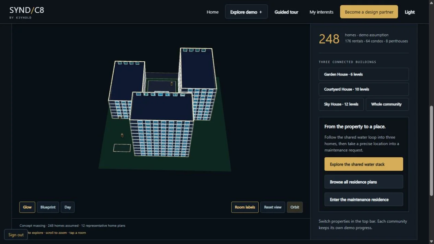Open My interests

[x=321, y=12]
